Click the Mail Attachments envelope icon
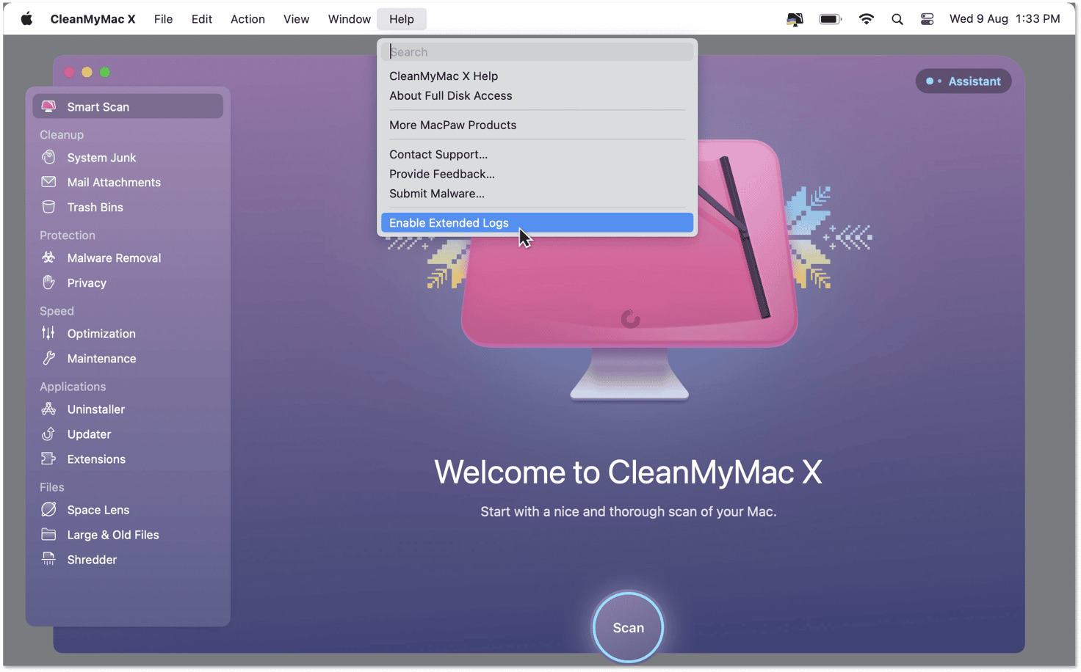Image resolution: width=1081 pixels, height=672 pixels. [x=48, y=182]
